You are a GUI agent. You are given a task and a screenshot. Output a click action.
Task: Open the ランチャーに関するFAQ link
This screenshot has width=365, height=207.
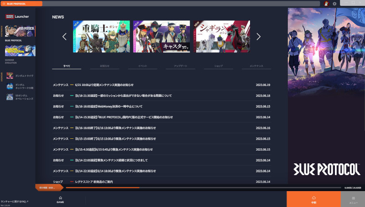pos(15,202)
